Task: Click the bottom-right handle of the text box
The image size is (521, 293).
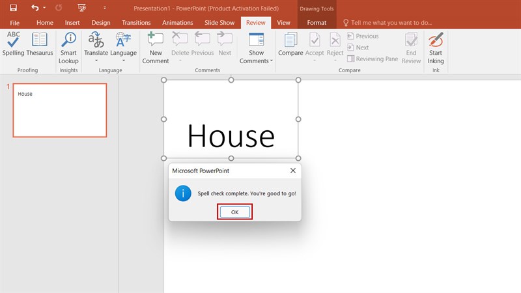Action: click(x=298, y=158)
